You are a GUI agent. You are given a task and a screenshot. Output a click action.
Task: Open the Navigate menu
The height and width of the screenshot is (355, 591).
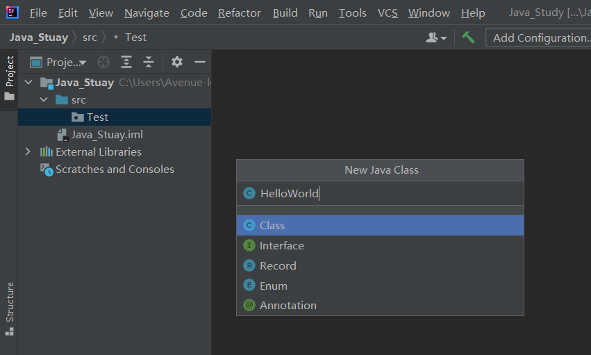coord(147,13)
